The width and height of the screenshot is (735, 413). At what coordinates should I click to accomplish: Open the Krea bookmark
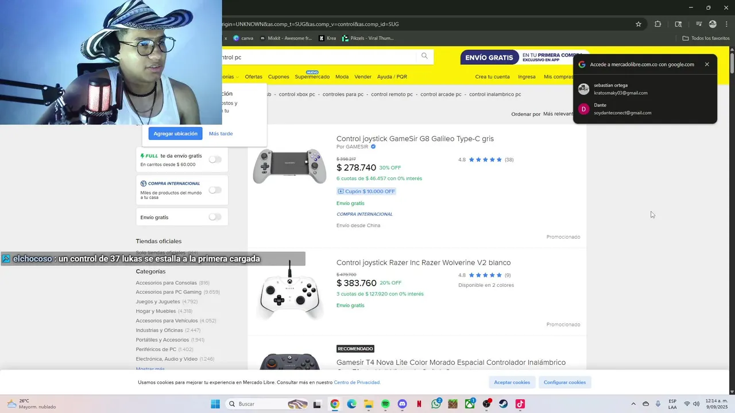point(327,38)
